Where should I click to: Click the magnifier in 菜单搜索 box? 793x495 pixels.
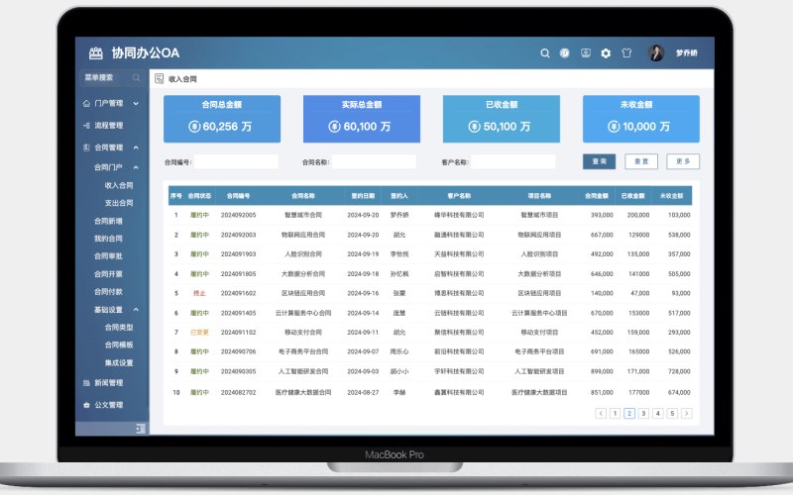(x=136, y=77)
